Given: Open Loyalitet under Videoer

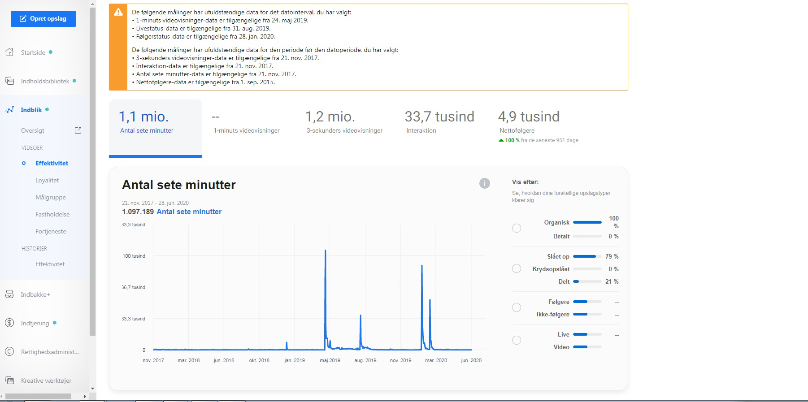Looking at the screenshot, I should pyautogui.click(x=47, y=180).
